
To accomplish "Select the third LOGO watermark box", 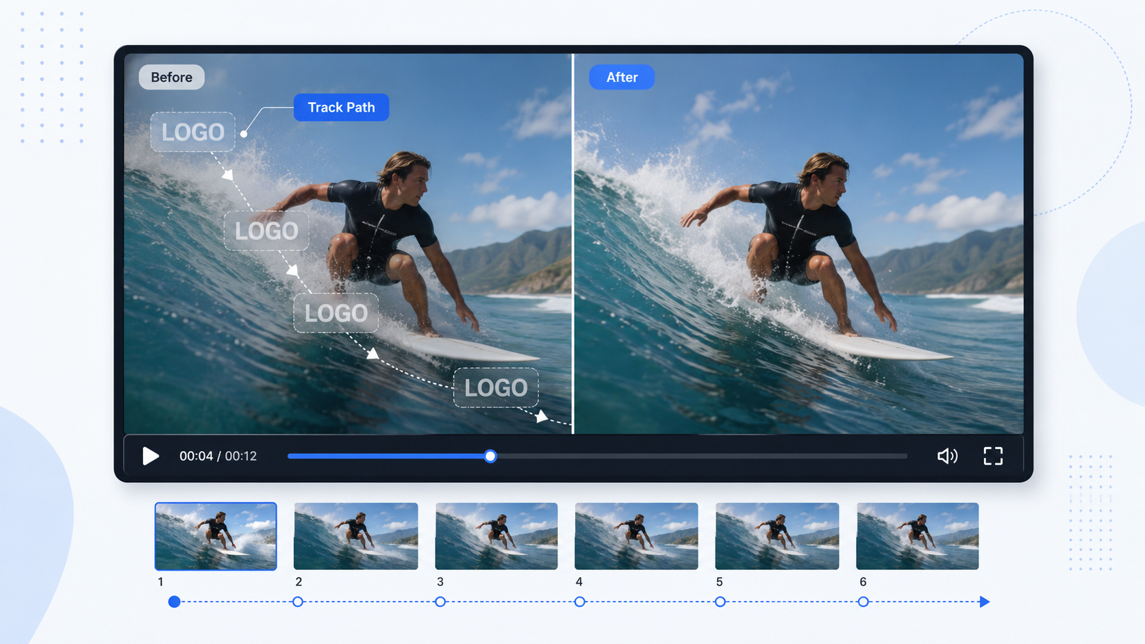I will click(x=336, y=313).
